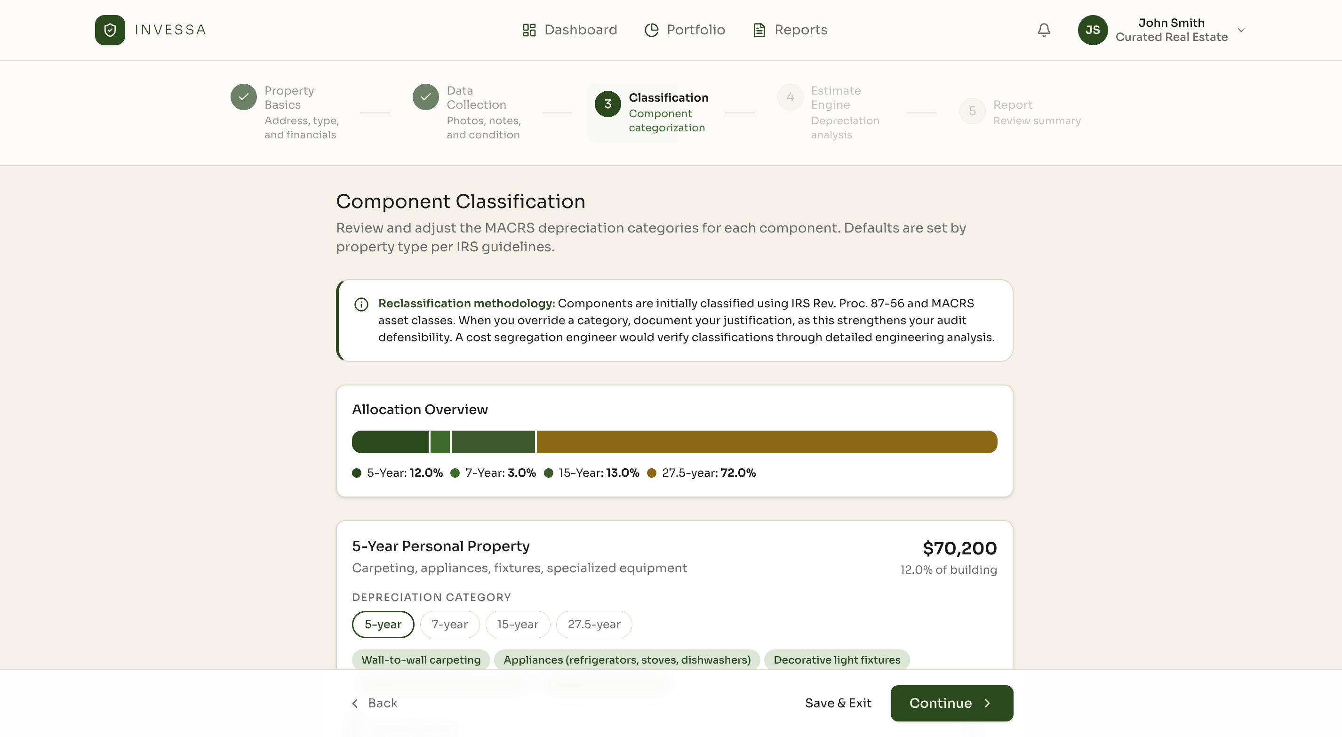Open the Dashboard nav item

click(569, 30)
